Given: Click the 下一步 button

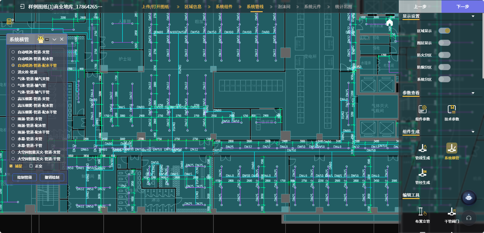Looking at the screenshot, I should click(x=463, y=6).
